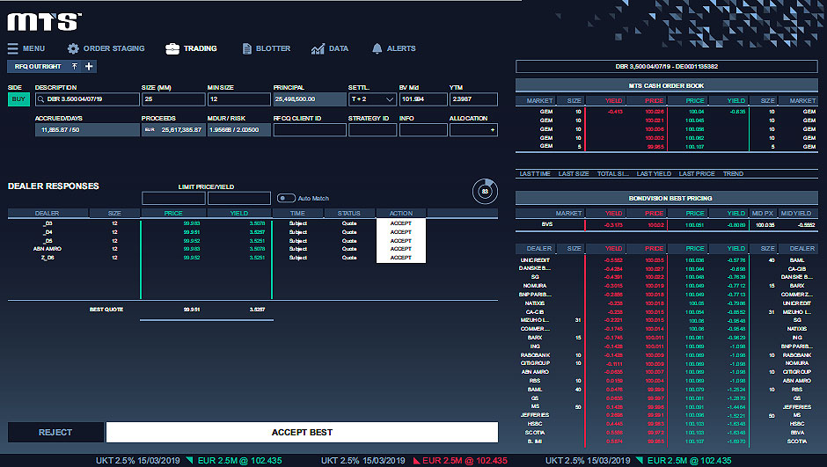The height and width of the screenshot is (467, 827).
Task: Open the hamburger MENU icon
Action: tap(12, 48)
